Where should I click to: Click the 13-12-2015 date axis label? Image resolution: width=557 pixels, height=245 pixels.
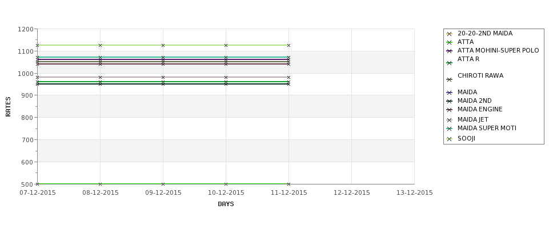tap(415, 193)
